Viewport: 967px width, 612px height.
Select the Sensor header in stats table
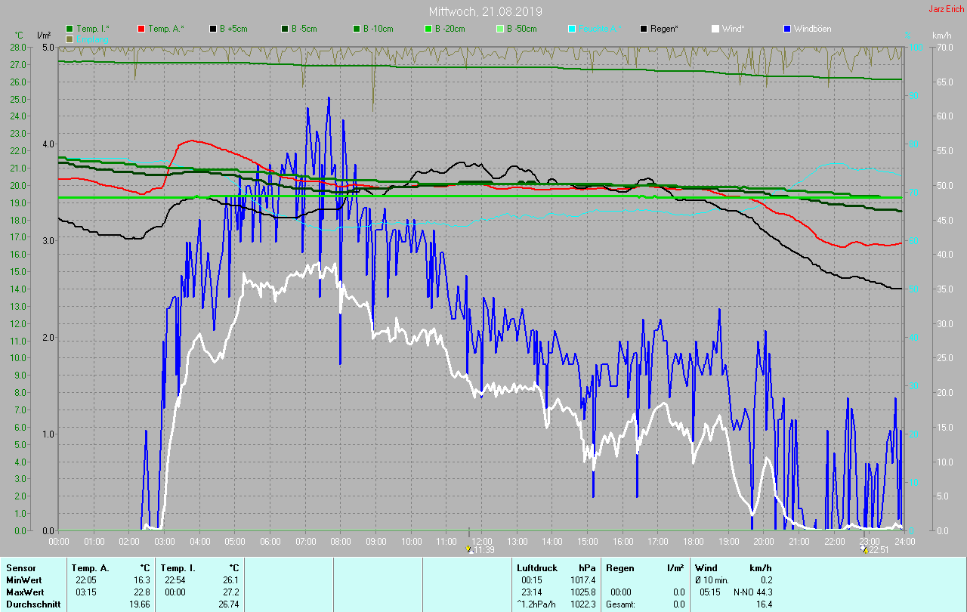pyautogui.click(x=20, y=567)
